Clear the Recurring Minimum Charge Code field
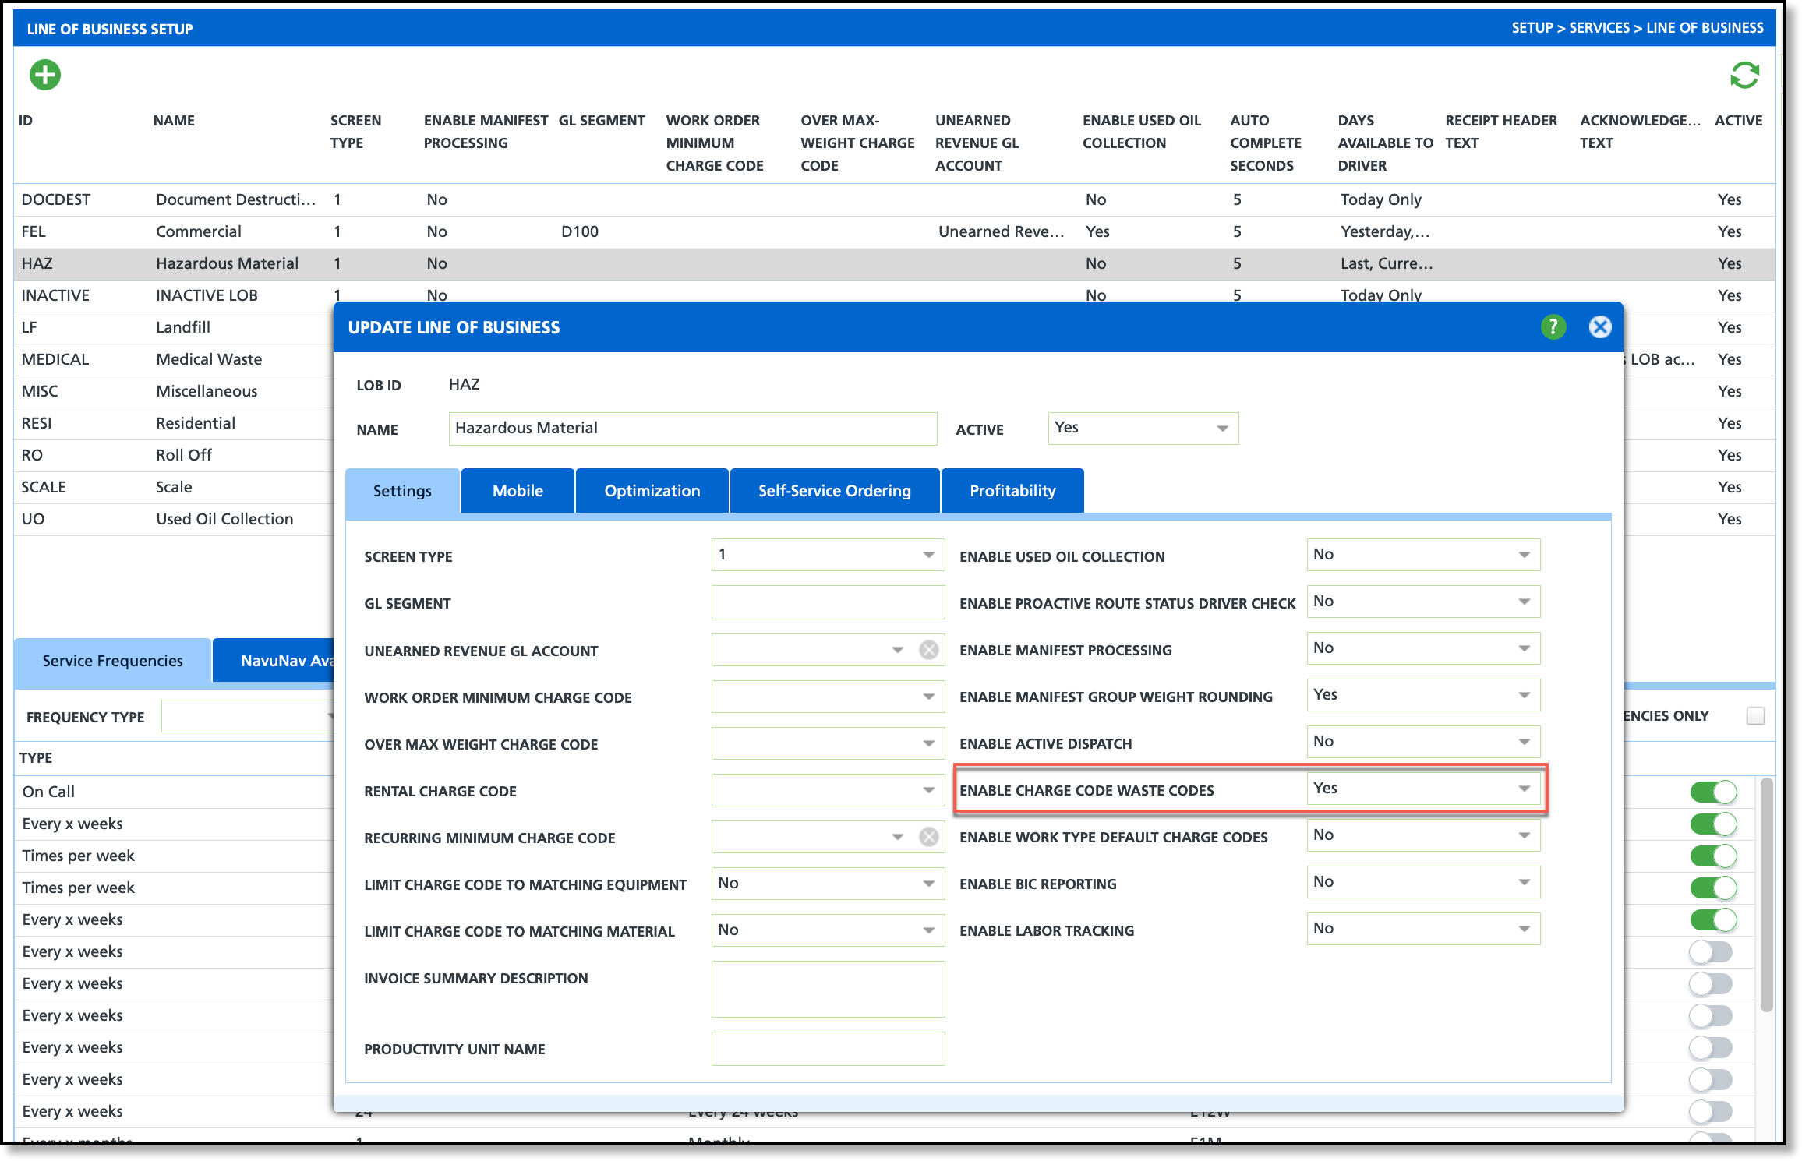The height and width of the screenshot is (1161, 1802). coord(928,837)
